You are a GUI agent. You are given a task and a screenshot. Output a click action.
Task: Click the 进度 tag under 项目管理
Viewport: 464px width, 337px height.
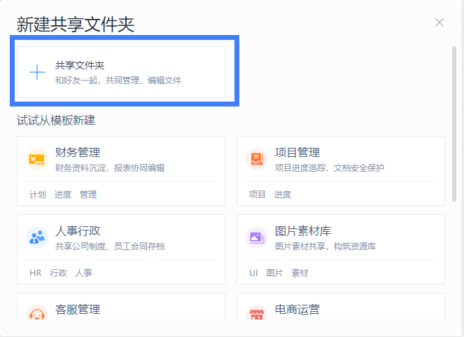pyautogui.click(x=283, y=195)
